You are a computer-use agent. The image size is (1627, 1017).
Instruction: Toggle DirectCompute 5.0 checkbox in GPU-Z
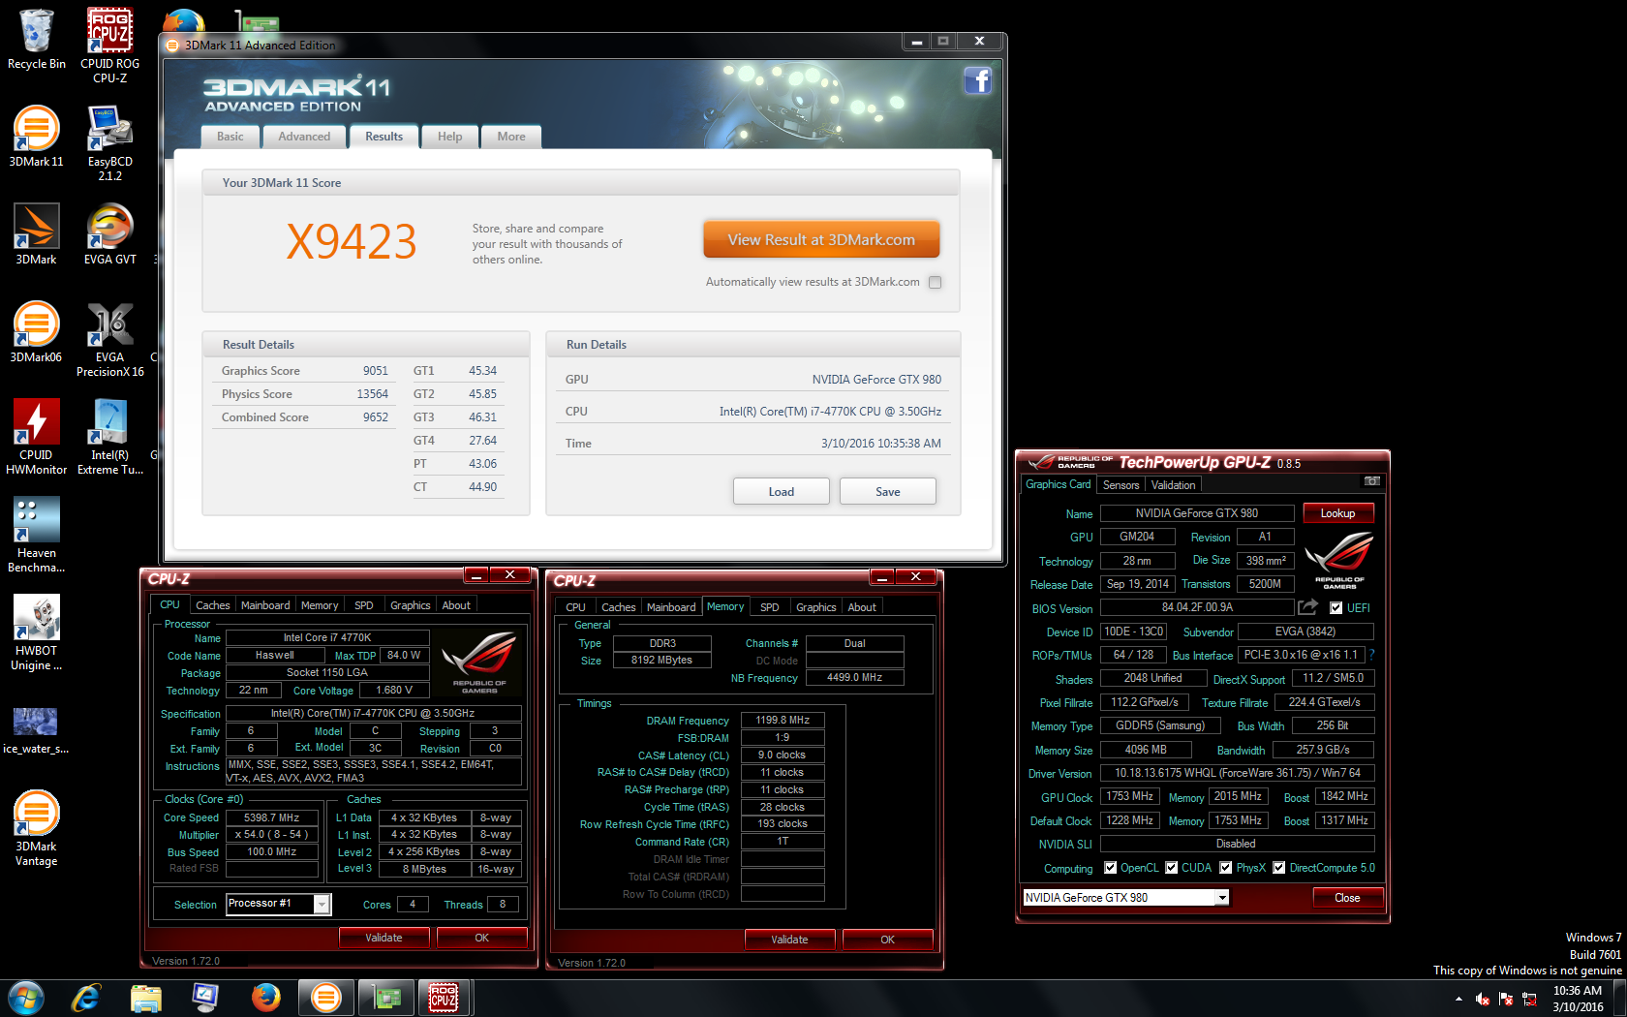(x=1279, y=868)
